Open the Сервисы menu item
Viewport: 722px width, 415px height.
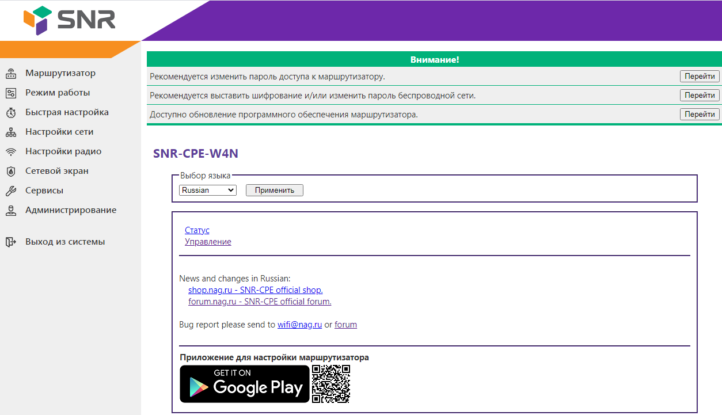coord(44,191)
